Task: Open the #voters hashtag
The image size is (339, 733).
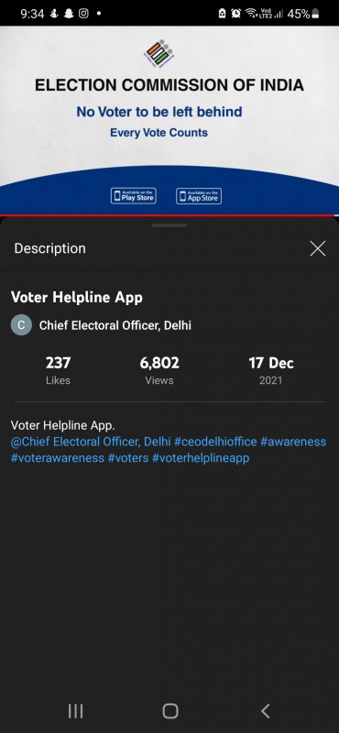Action: [x=128, y=457]
